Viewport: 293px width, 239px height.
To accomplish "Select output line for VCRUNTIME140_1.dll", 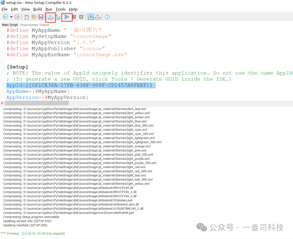I will click(73, 209).
